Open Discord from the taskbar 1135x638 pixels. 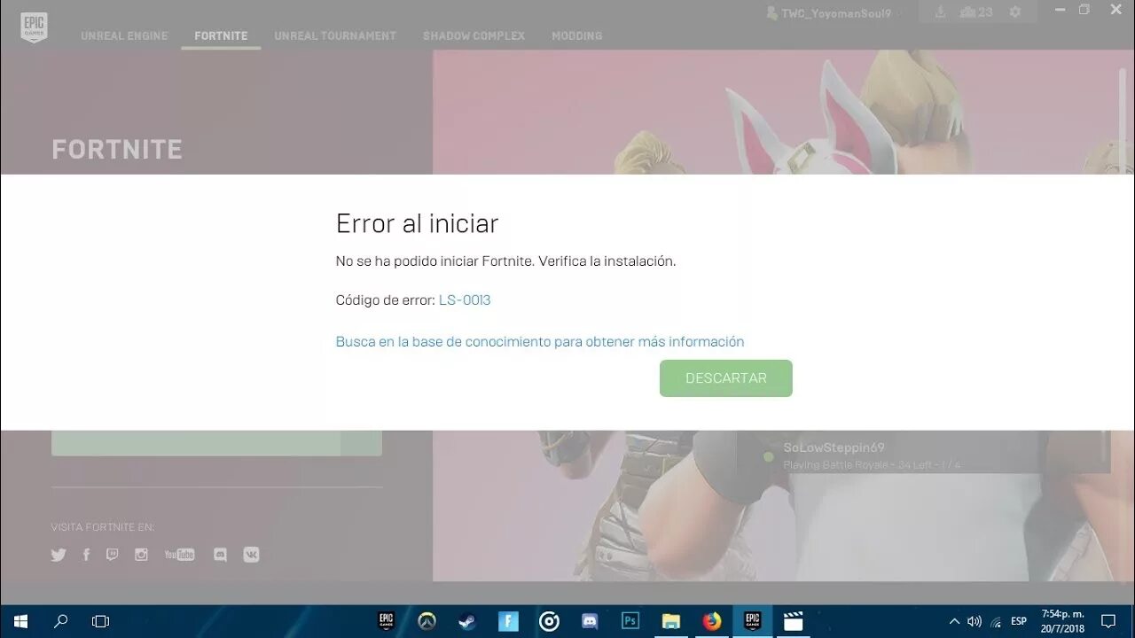pos(590,621)
